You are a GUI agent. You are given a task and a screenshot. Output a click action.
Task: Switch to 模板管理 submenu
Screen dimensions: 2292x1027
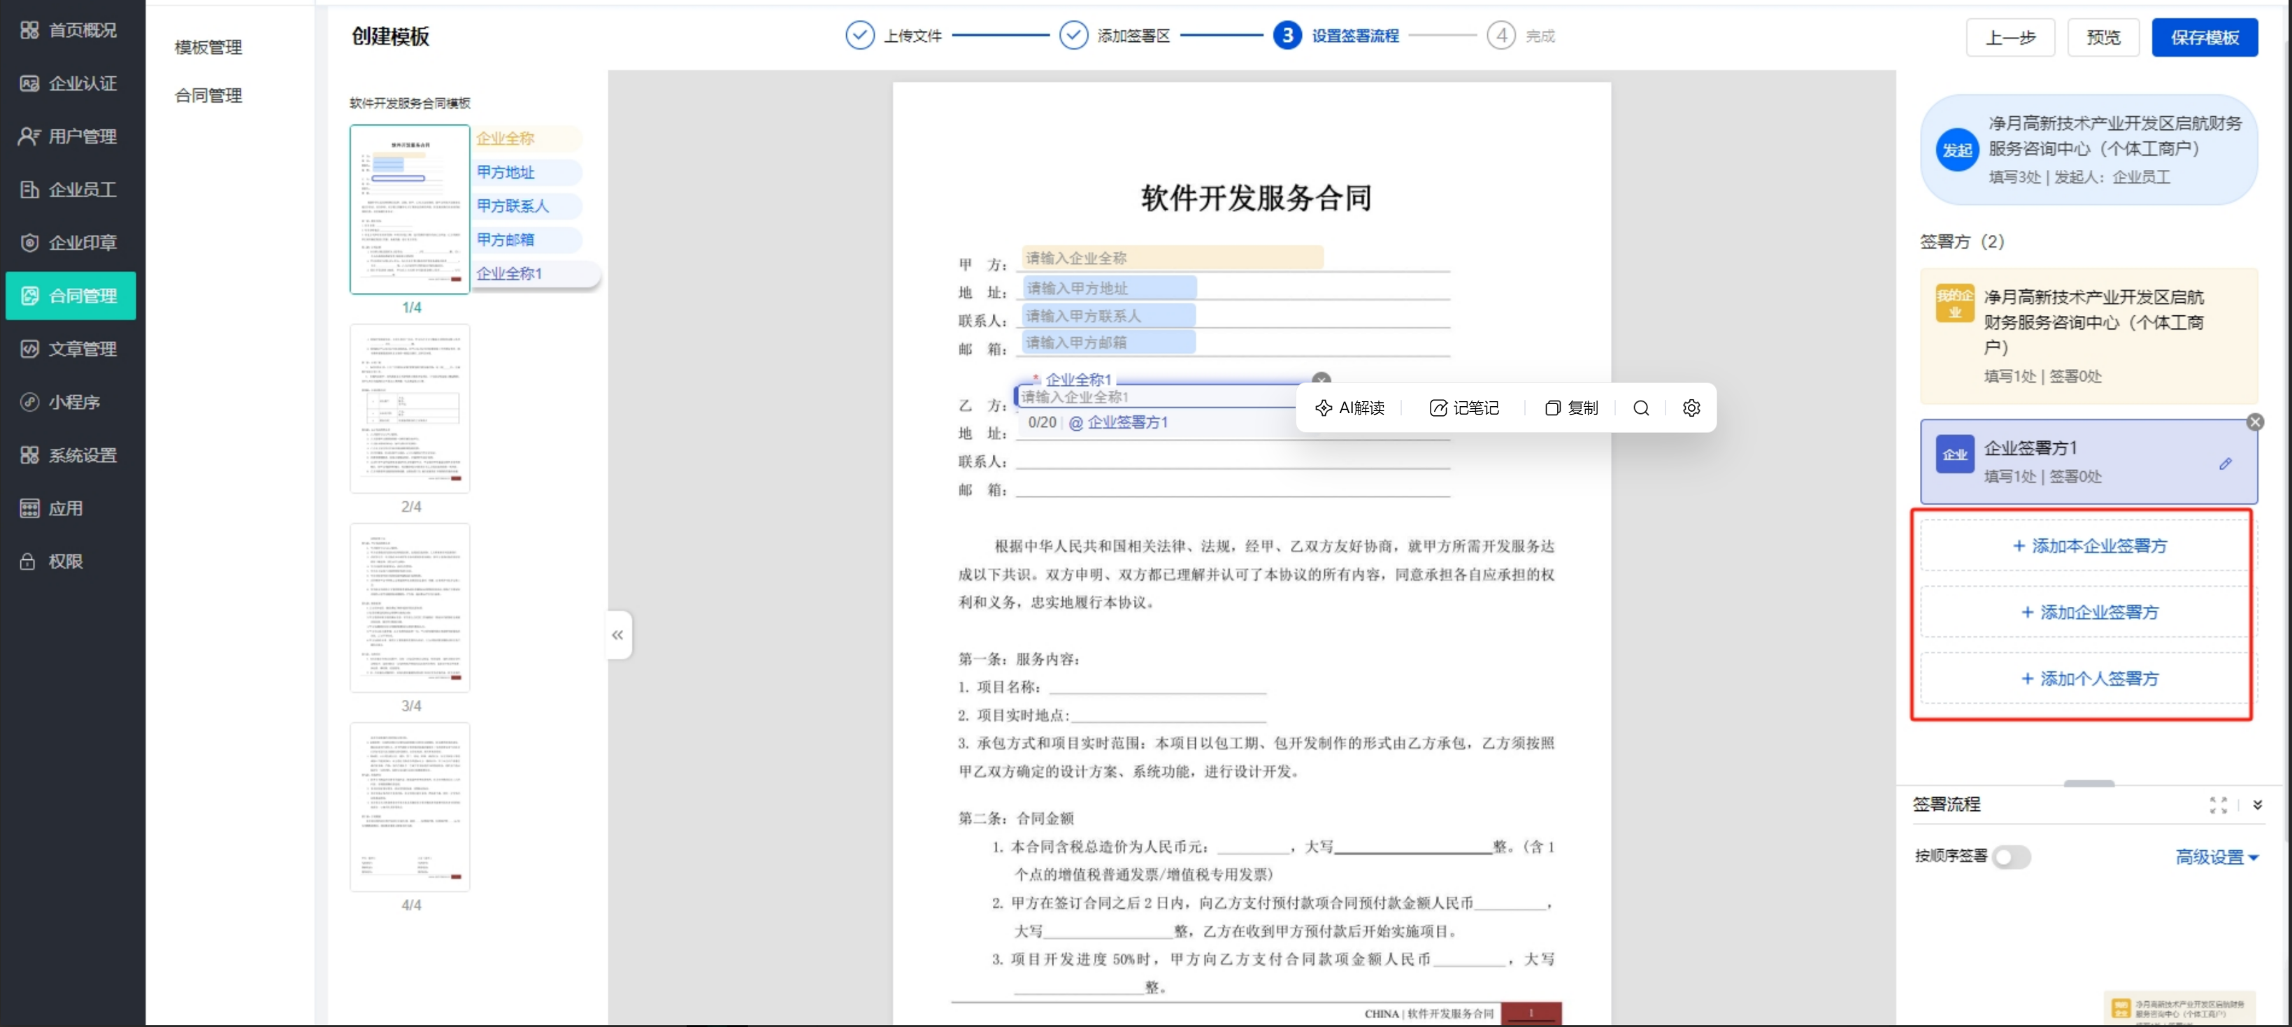point(208,47)
